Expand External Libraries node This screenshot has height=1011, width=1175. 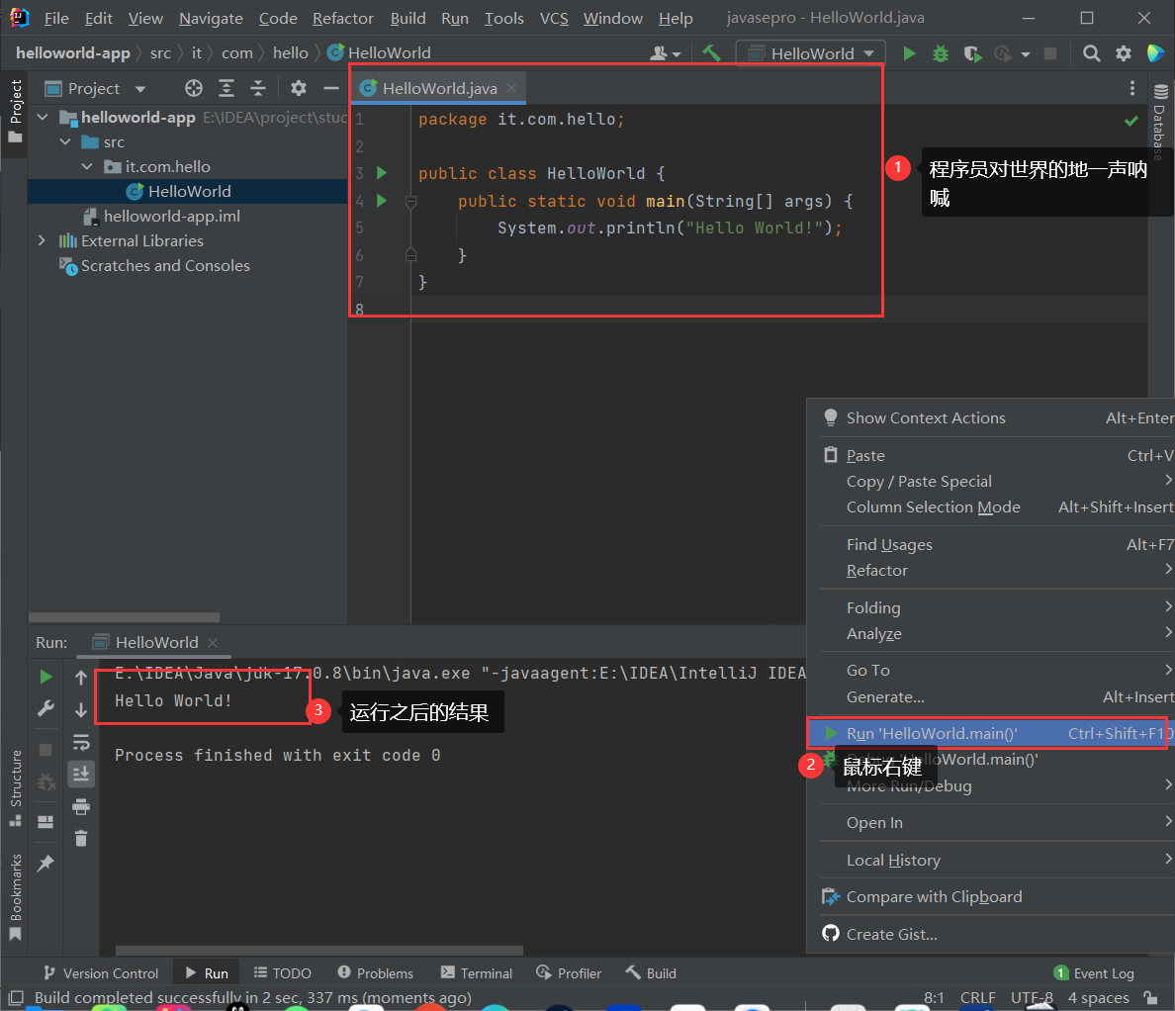[43, 240]
